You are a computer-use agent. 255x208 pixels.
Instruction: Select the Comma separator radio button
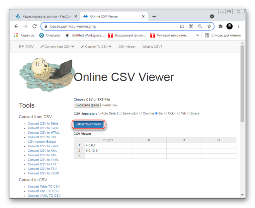[140, 113]
